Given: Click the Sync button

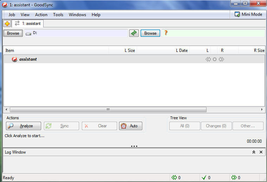Looking at the screenshot, I should (x=61, y=126).
